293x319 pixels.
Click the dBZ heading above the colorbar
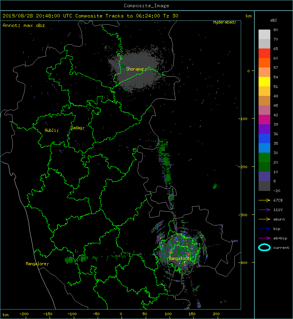click(x=273, y=20)
